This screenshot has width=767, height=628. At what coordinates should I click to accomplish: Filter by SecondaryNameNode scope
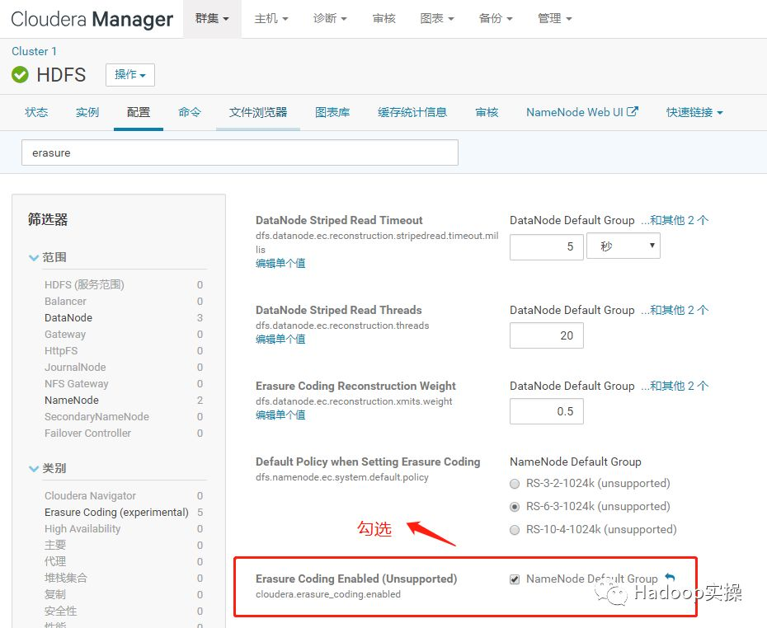(x=96, y=417)
